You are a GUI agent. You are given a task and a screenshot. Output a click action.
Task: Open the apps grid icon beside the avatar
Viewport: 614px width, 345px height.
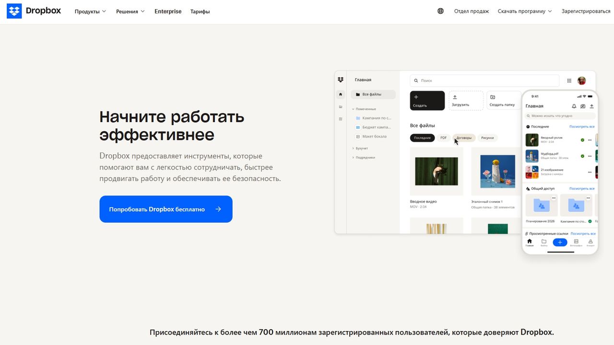[569, 80]
